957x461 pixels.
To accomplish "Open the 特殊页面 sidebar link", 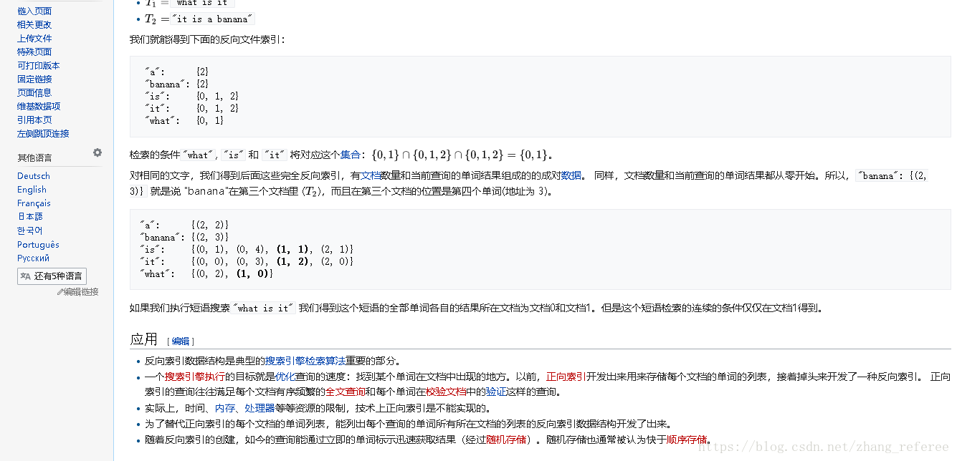I will 34,52.
